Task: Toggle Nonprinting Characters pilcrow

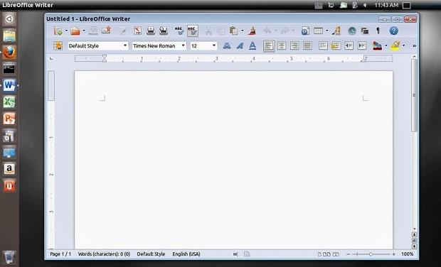Action: 378,31
